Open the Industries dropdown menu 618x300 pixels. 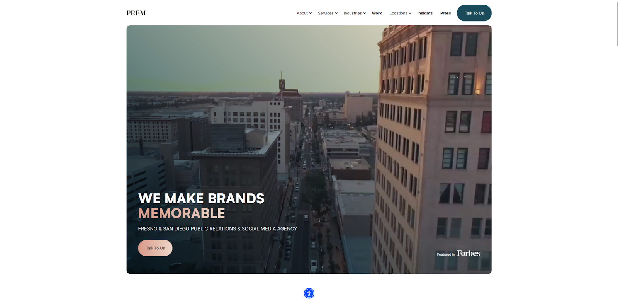click(355, 13)
